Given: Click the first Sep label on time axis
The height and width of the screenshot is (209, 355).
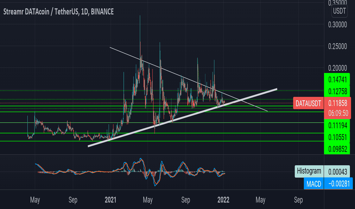Looking at the screenshot, I should (x=73, y=200).
